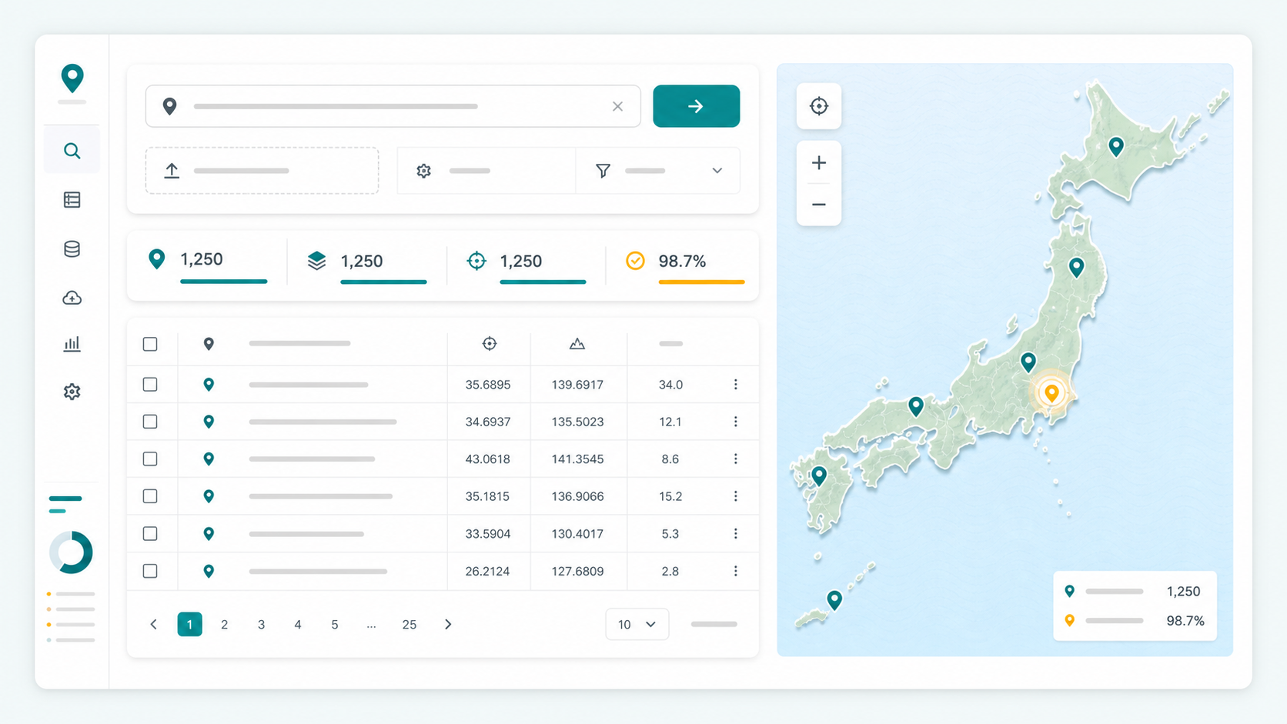Screen dimensions: 1287x724
Task: Click pin icon in row 141.3545
Action: click(x=209, y=459)
